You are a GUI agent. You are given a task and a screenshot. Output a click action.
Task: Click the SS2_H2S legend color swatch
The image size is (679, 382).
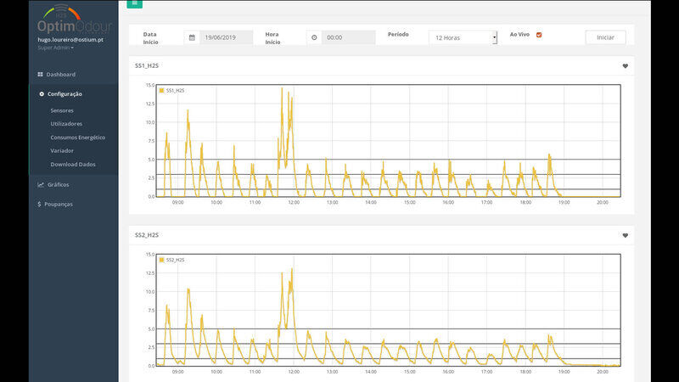[x=161, y=260]
